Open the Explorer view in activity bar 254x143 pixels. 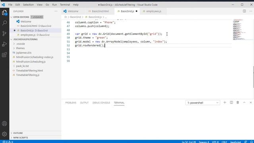pos(4,13)
